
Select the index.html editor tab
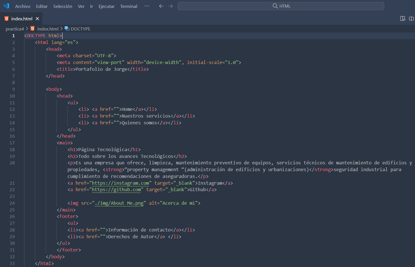point(22,19)
